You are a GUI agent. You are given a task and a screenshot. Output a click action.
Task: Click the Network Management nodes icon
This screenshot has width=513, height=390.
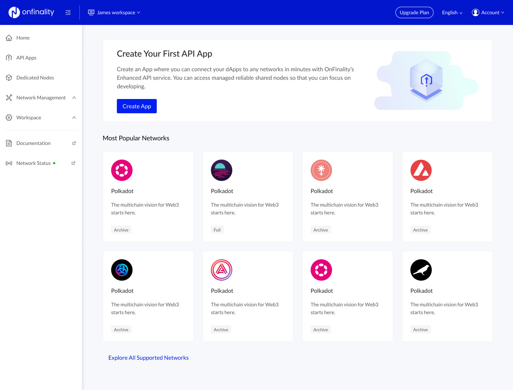[x=9, y=98]
